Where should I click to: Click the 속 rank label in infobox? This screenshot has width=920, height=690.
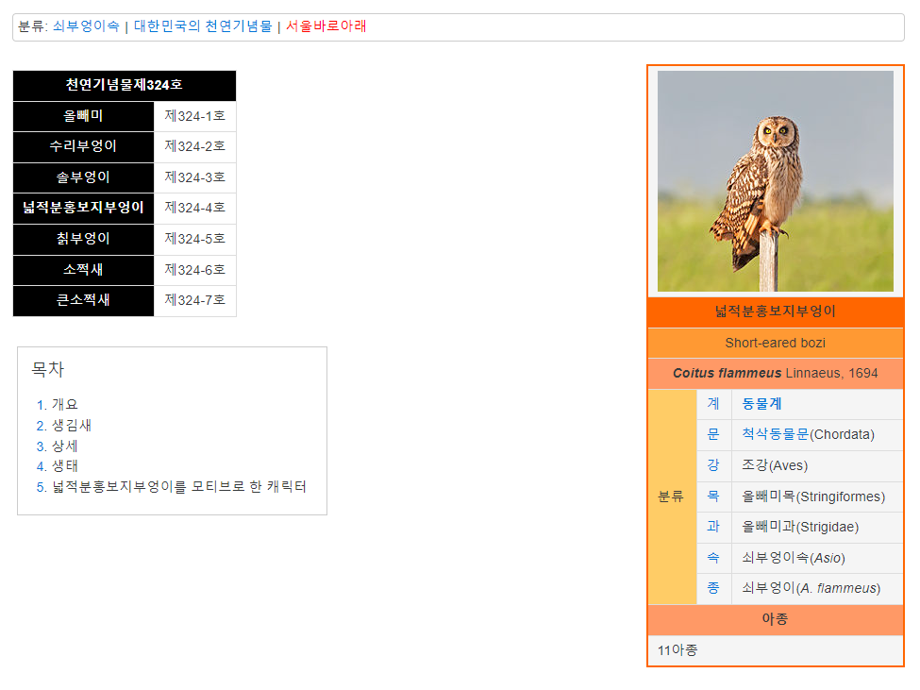tap(713, 558)
